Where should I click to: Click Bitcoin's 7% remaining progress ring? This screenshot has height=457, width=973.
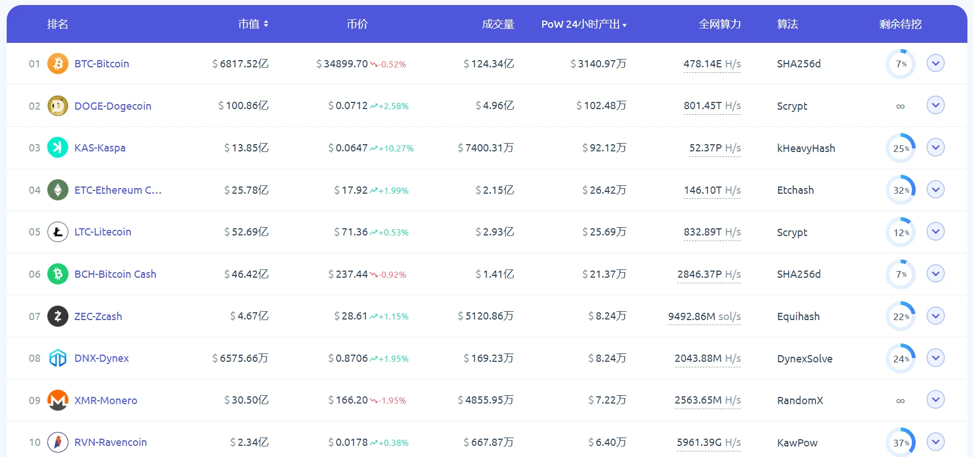click(901, 64)
